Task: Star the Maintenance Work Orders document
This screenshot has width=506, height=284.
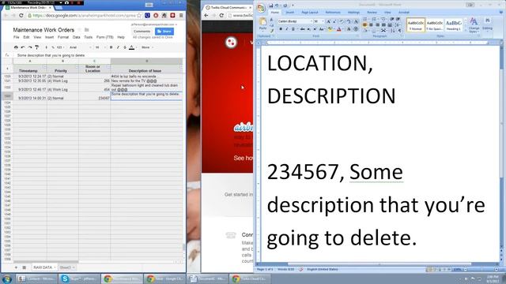Action: tap(80, 30)
